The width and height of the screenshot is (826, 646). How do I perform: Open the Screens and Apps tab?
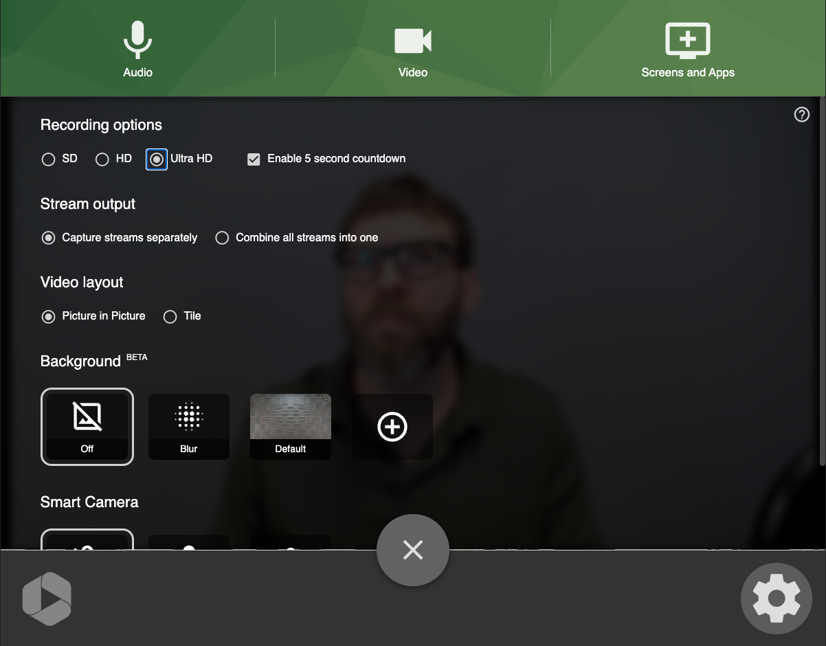[687, 48]
